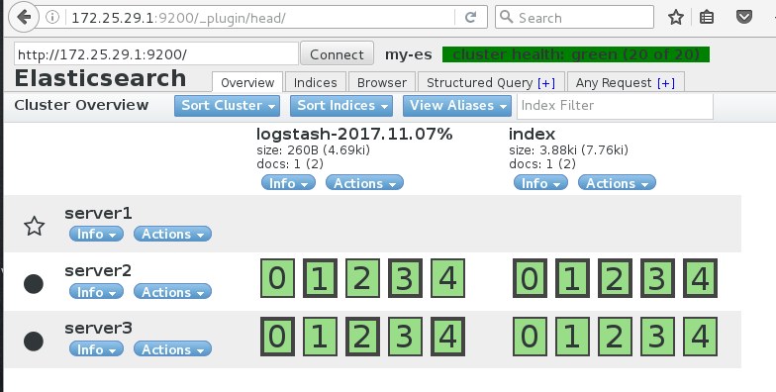This screenshot has width=776, height=392.
Task: Open Info dropdown for server3
Action: [97, 349]
